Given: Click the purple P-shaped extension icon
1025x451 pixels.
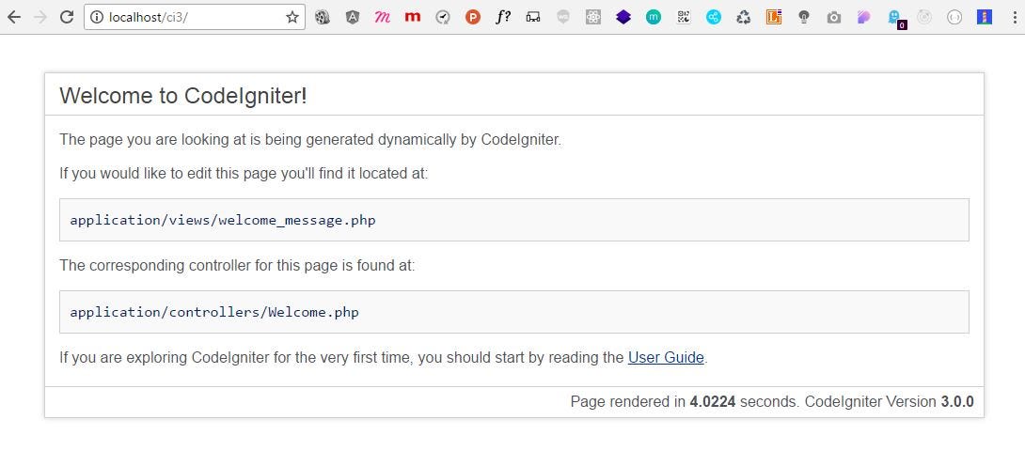Looking at the screenshot, I should coord(863,18).
